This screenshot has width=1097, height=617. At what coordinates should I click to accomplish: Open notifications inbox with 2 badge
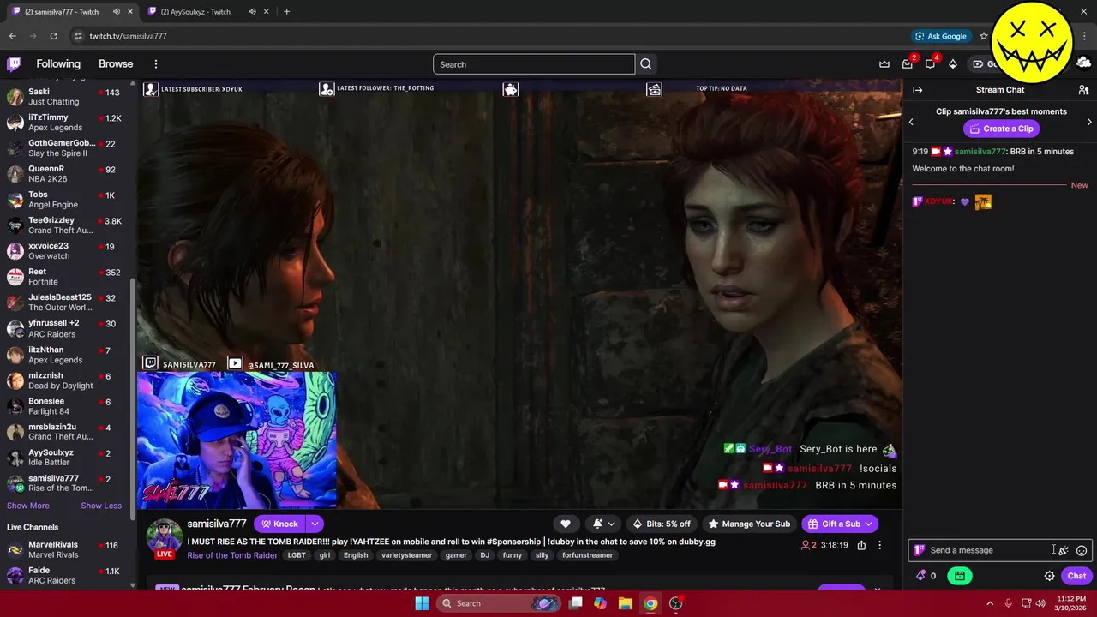908,64
